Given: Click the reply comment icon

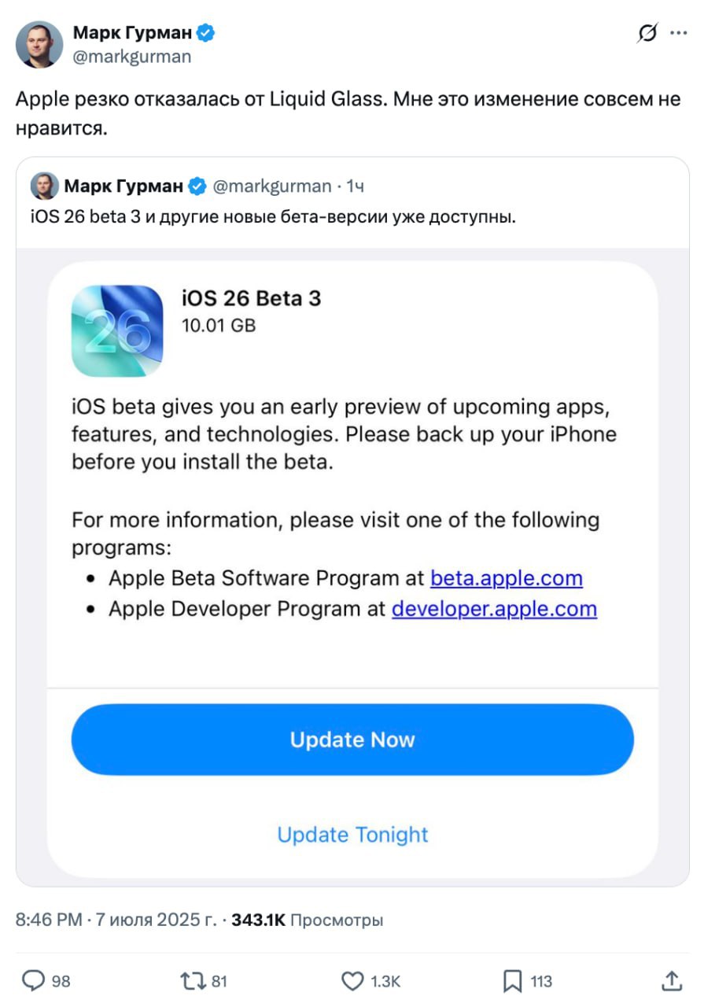Looking at the screenshot, I should pyautogui.click(x=34, y=980).
